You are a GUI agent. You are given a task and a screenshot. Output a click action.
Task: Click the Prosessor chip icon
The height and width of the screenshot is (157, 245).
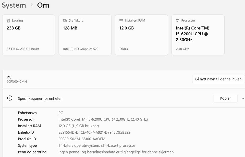point(178,21)
